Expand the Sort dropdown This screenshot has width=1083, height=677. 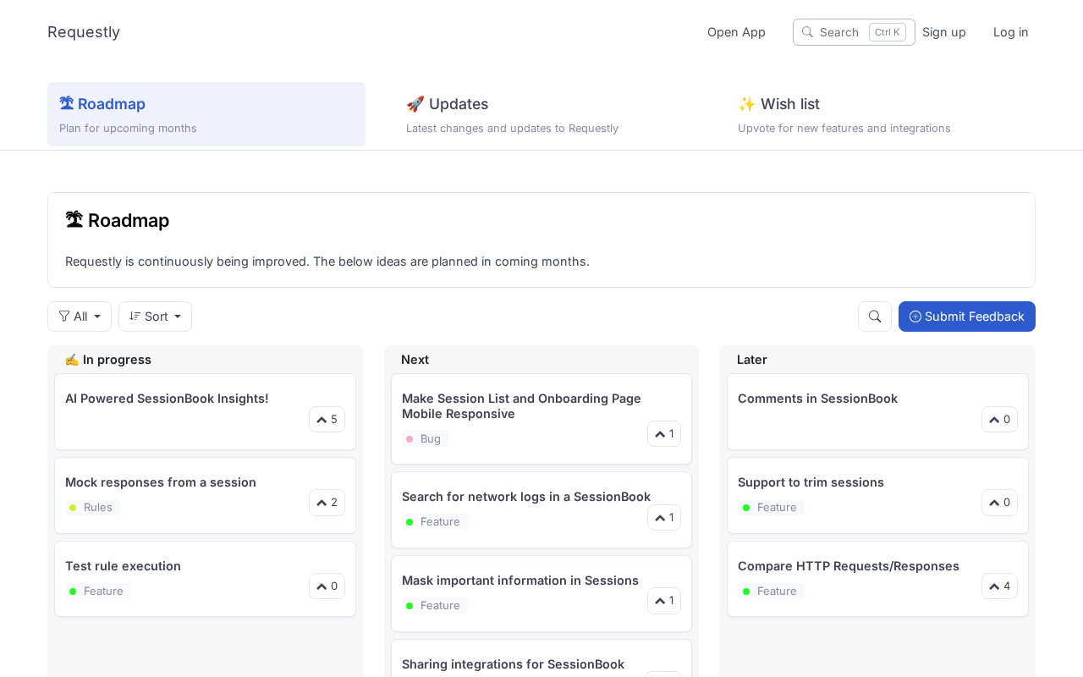click(x=155, y=316)
